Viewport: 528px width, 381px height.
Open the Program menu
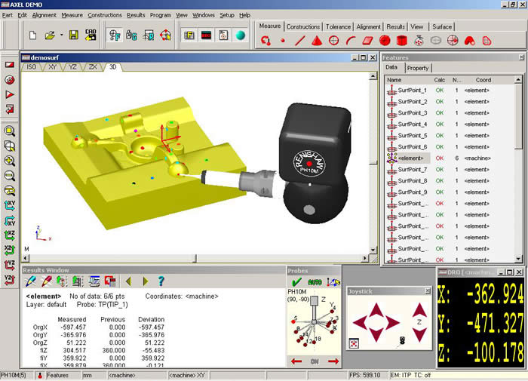(x=160, y=15)
